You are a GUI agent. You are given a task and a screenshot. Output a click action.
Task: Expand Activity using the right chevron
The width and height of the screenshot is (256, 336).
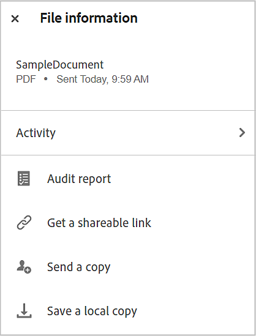point(242,133)
